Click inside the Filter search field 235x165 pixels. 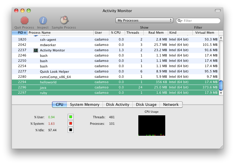coord(198,20)
